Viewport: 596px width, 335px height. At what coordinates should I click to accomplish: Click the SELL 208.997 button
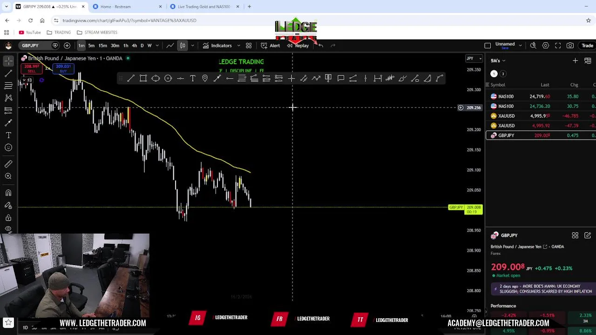click(32, 69)
